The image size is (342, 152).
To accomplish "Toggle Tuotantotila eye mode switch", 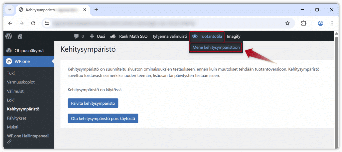I will pyautogui.click(x=207, y=36).
